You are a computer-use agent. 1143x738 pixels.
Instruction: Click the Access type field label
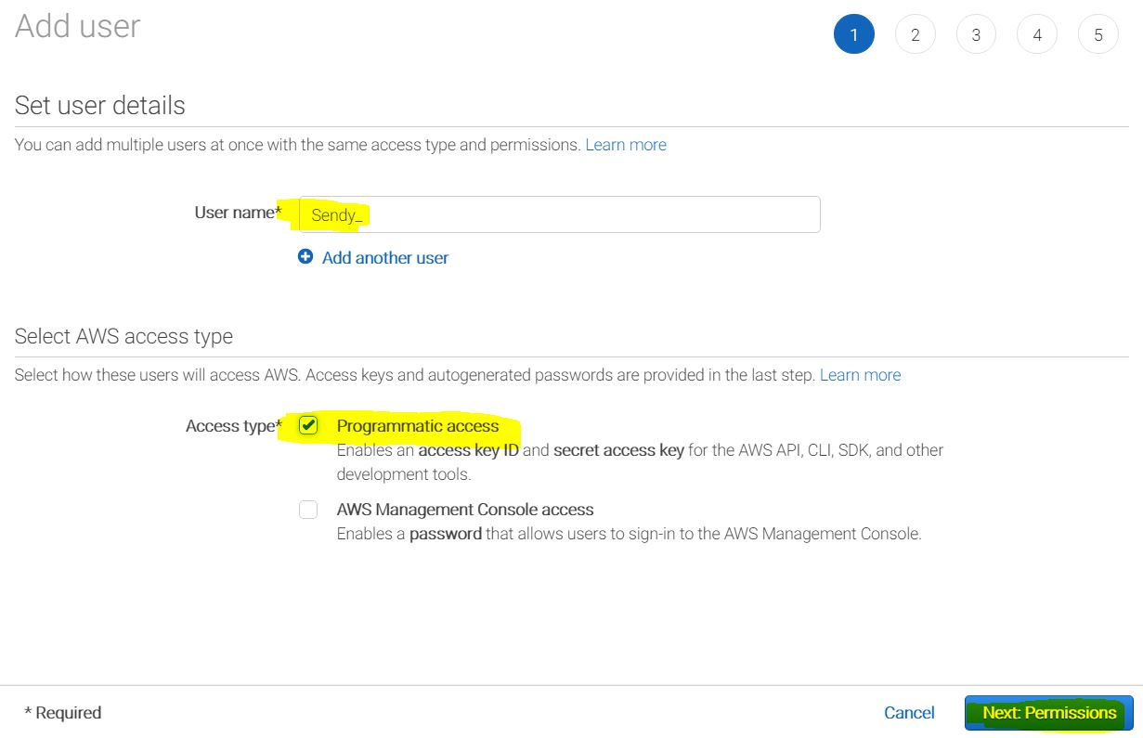(x=232, y=426)
